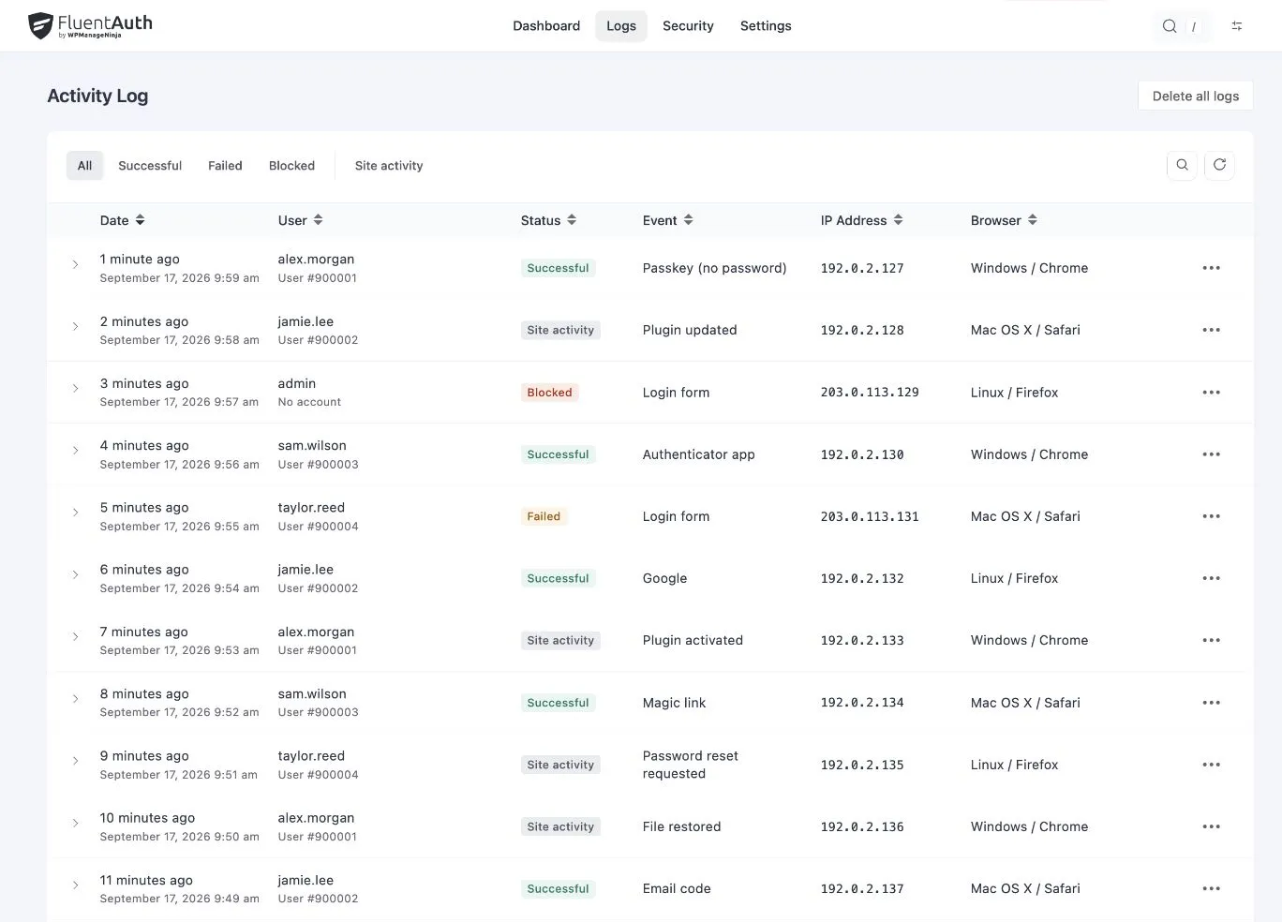Show only Site activity logs

click(389, 166)
